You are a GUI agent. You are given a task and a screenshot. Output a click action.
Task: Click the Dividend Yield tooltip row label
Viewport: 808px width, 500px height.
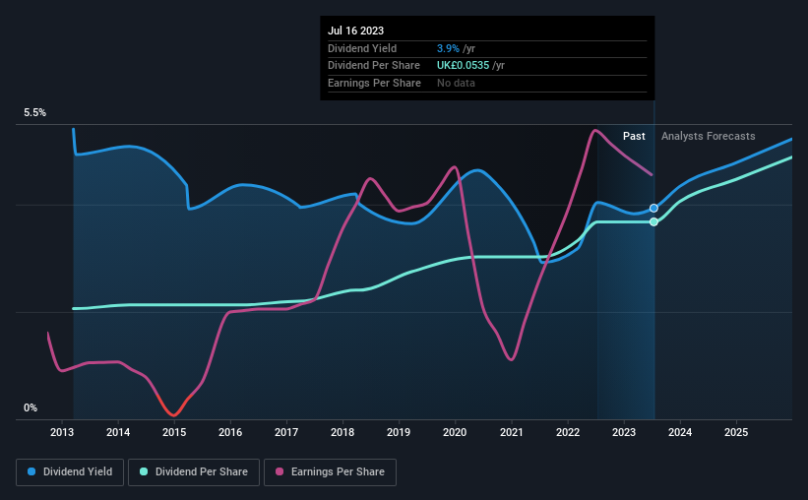[362, 48]
